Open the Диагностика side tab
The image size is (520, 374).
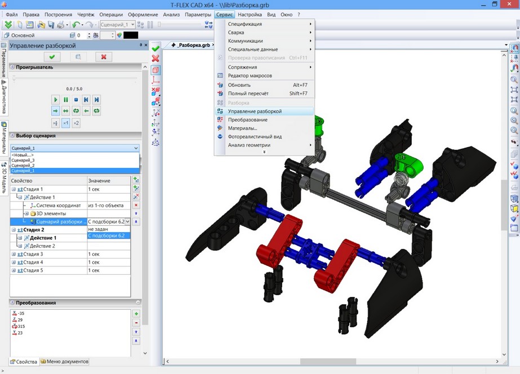pos(3,97)
